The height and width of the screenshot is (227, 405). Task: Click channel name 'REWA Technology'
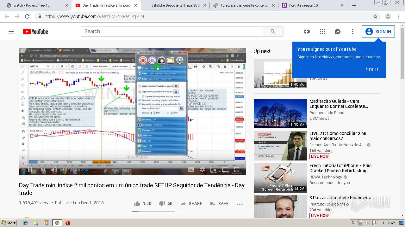pos(326,177)
